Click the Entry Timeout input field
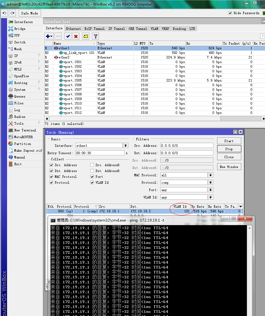This screenshot has height=316, width=265. tap(99, 153)
